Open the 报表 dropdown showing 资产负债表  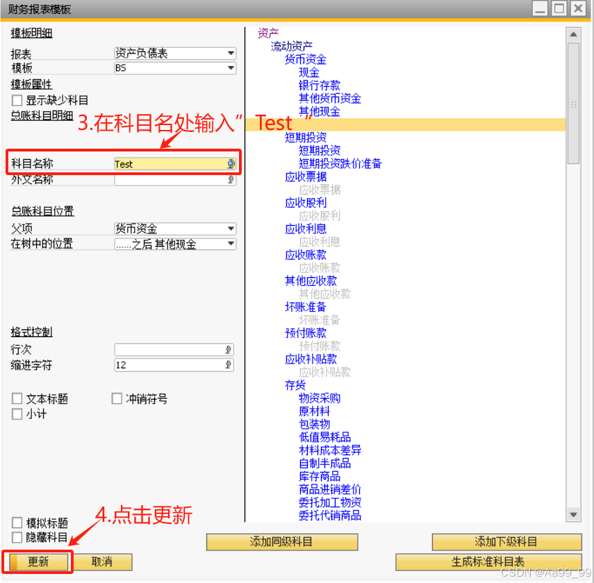(x=175, y=54)
